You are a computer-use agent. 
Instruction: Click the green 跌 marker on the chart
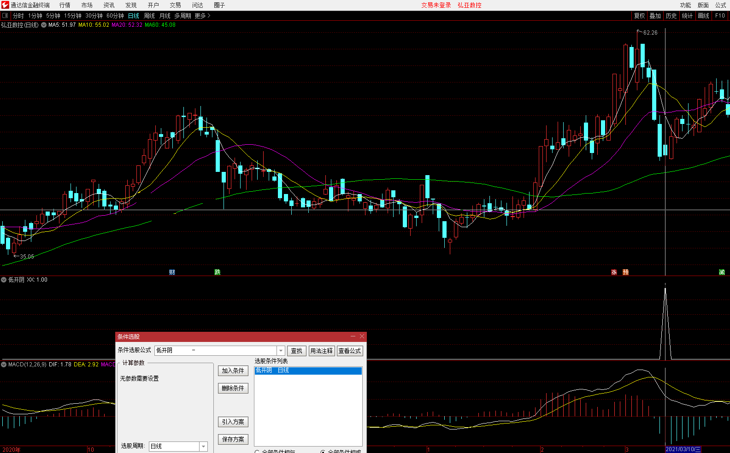217,272
